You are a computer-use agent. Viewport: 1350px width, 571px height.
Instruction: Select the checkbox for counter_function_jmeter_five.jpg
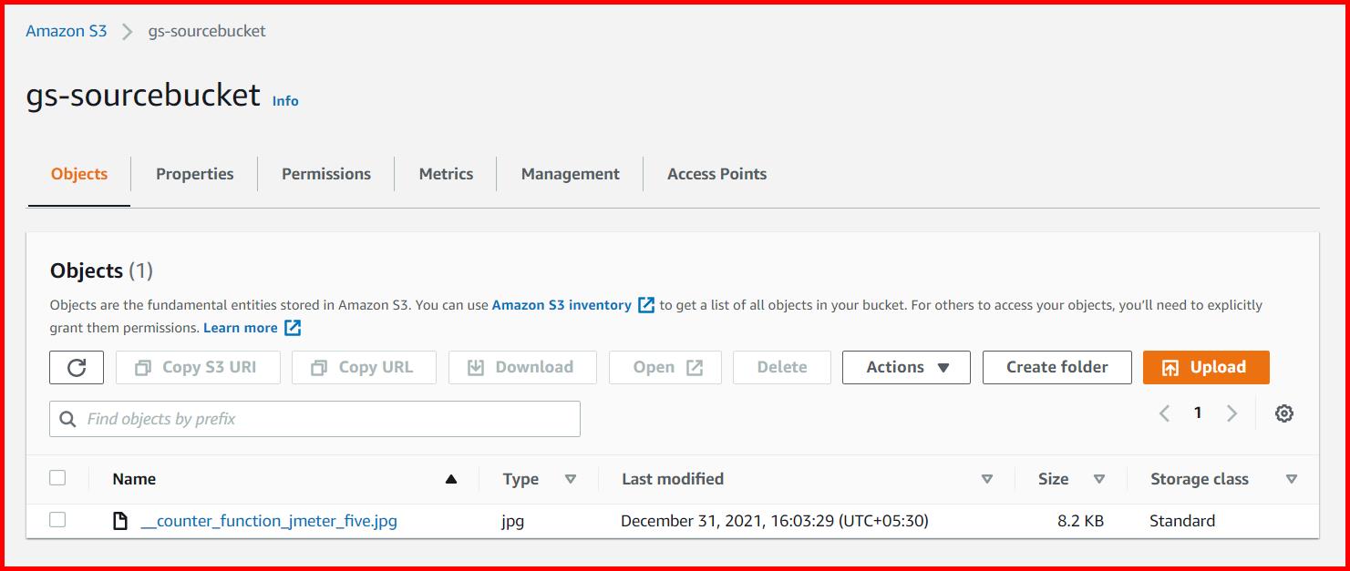(59, 520)
